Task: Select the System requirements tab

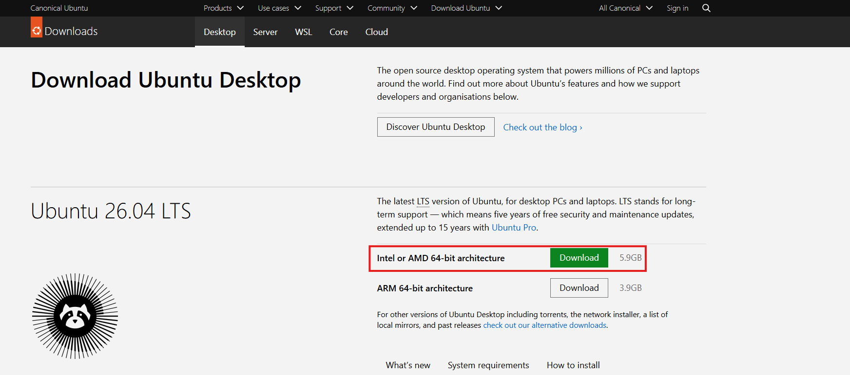Action: pos(488,365)
